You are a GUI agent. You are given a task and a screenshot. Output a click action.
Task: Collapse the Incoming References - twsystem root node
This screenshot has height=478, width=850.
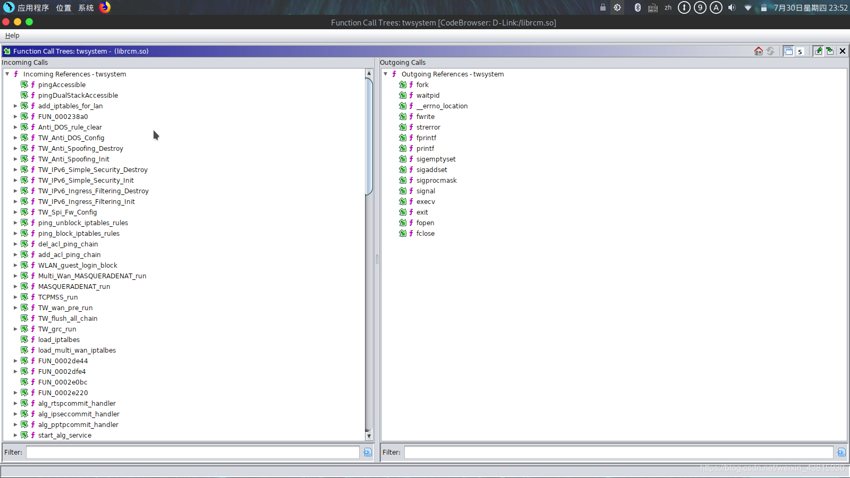coord(7,74)
